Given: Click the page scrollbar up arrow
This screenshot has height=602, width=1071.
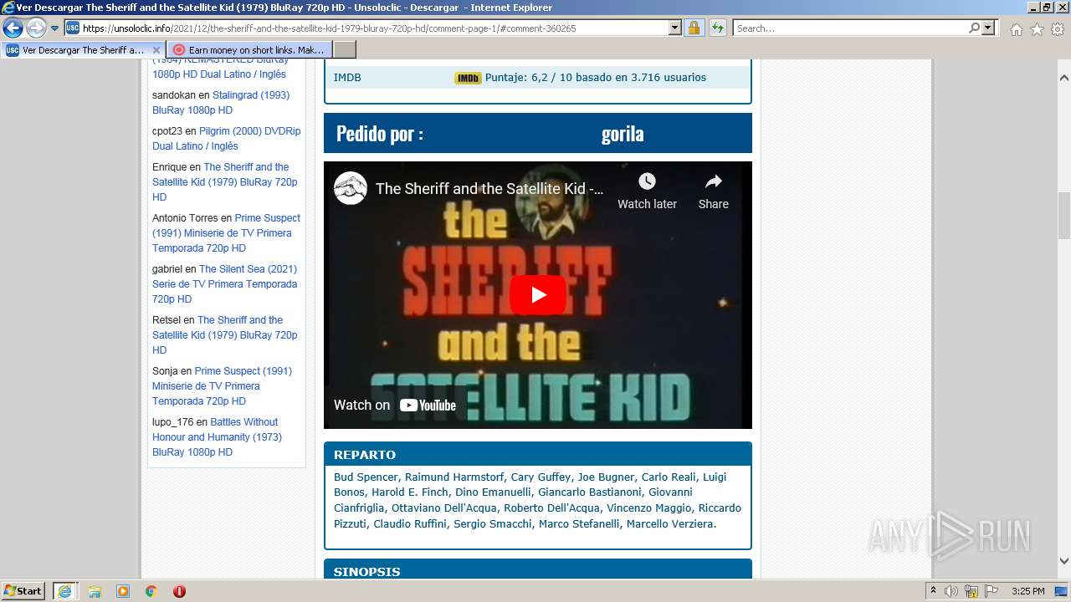Looking at the screenshot, I should [1063, 78].
